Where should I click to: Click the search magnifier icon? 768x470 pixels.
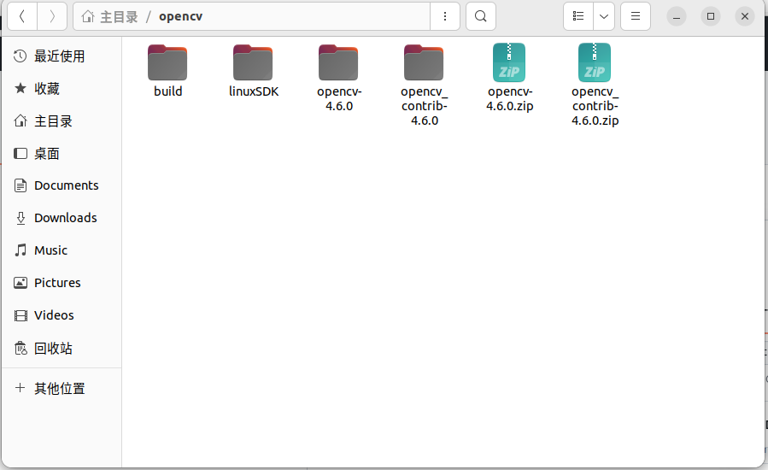pos(481,16)
